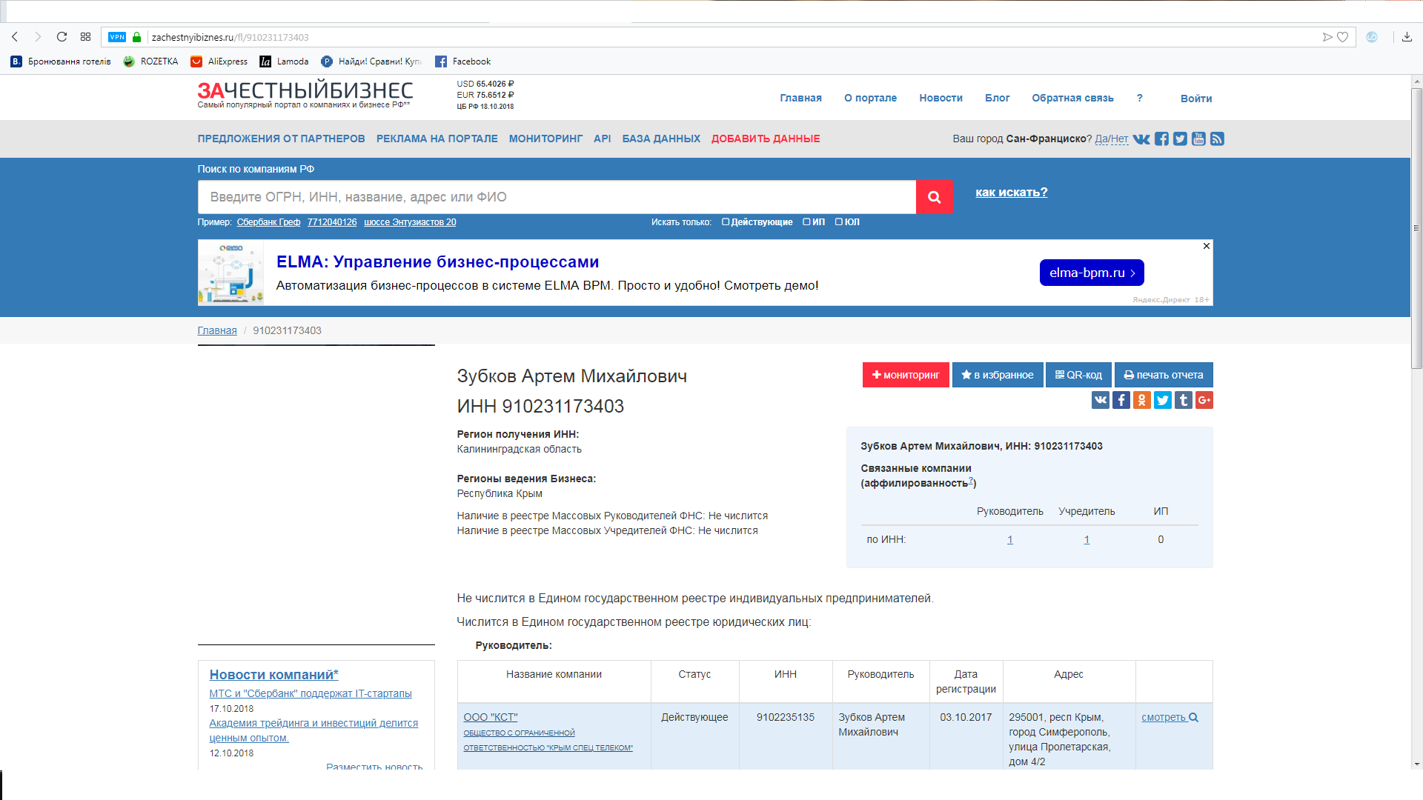Viewport: 1423px width, 800px height.
Task: Click Войти to log in
Action: (1196, 99)
